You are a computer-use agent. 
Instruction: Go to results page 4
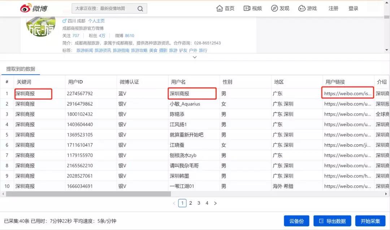click(x=207, y=203)
